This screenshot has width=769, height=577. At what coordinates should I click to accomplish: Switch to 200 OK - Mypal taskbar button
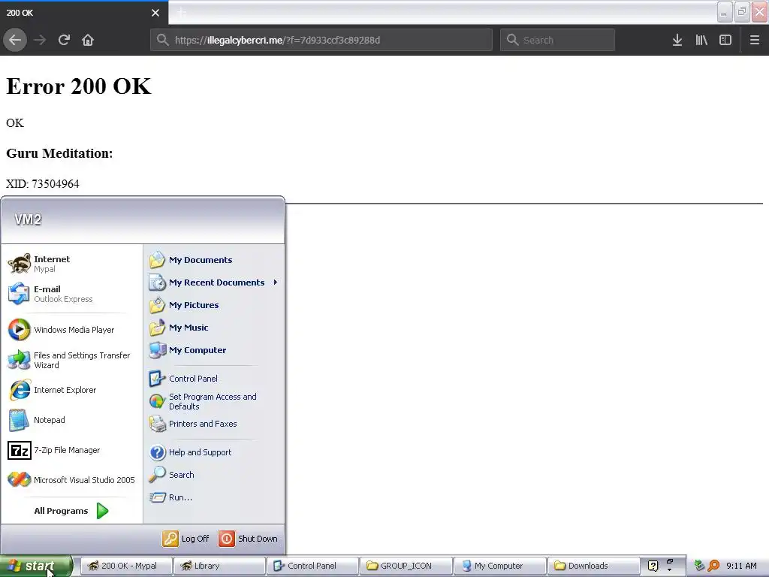[126, 566]
